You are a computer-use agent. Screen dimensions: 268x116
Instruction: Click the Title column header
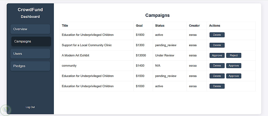click(x=65, y=26)
